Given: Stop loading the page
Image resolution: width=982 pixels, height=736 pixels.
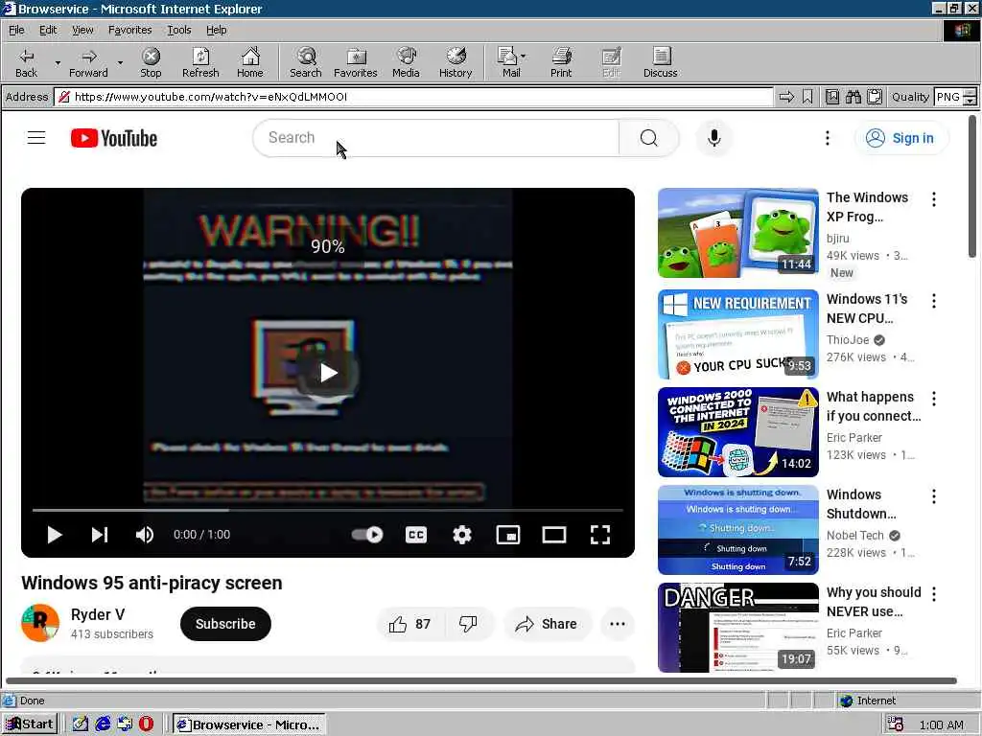Looking at the screenshot, I should pyautogui.click(x=151, y=62).
